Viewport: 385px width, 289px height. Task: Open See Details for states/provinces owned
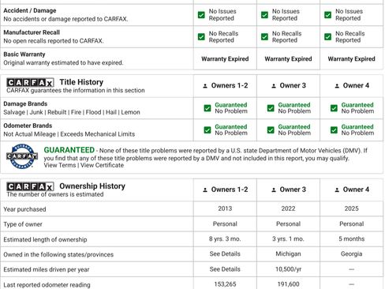(225, 253)
